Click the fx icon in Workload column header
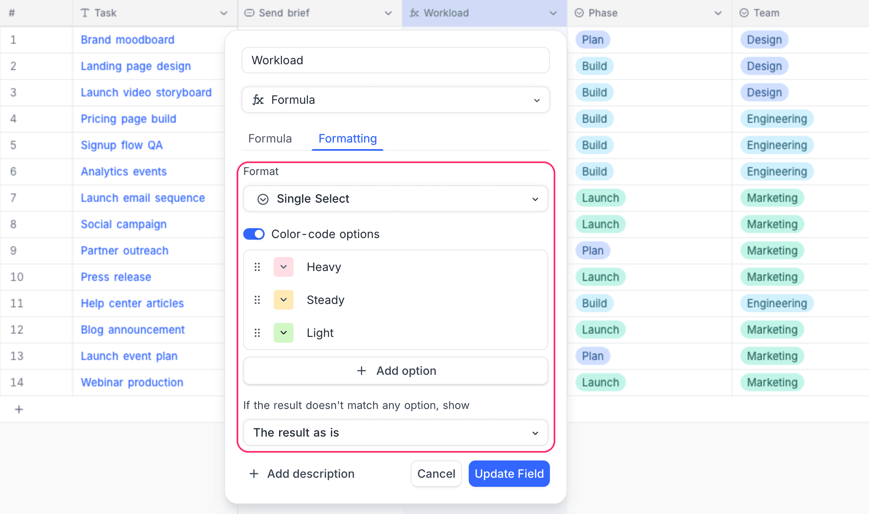Screen dimensions: 869x514 414,13
